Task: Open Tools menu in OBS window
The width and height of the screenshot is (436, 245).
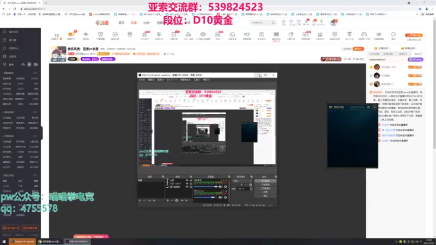Action: click(197, 79)
